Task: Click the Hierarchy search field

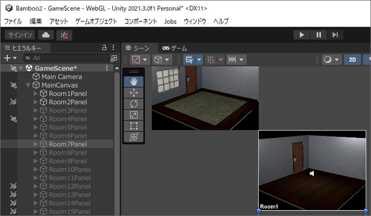Action: (66, 58)
